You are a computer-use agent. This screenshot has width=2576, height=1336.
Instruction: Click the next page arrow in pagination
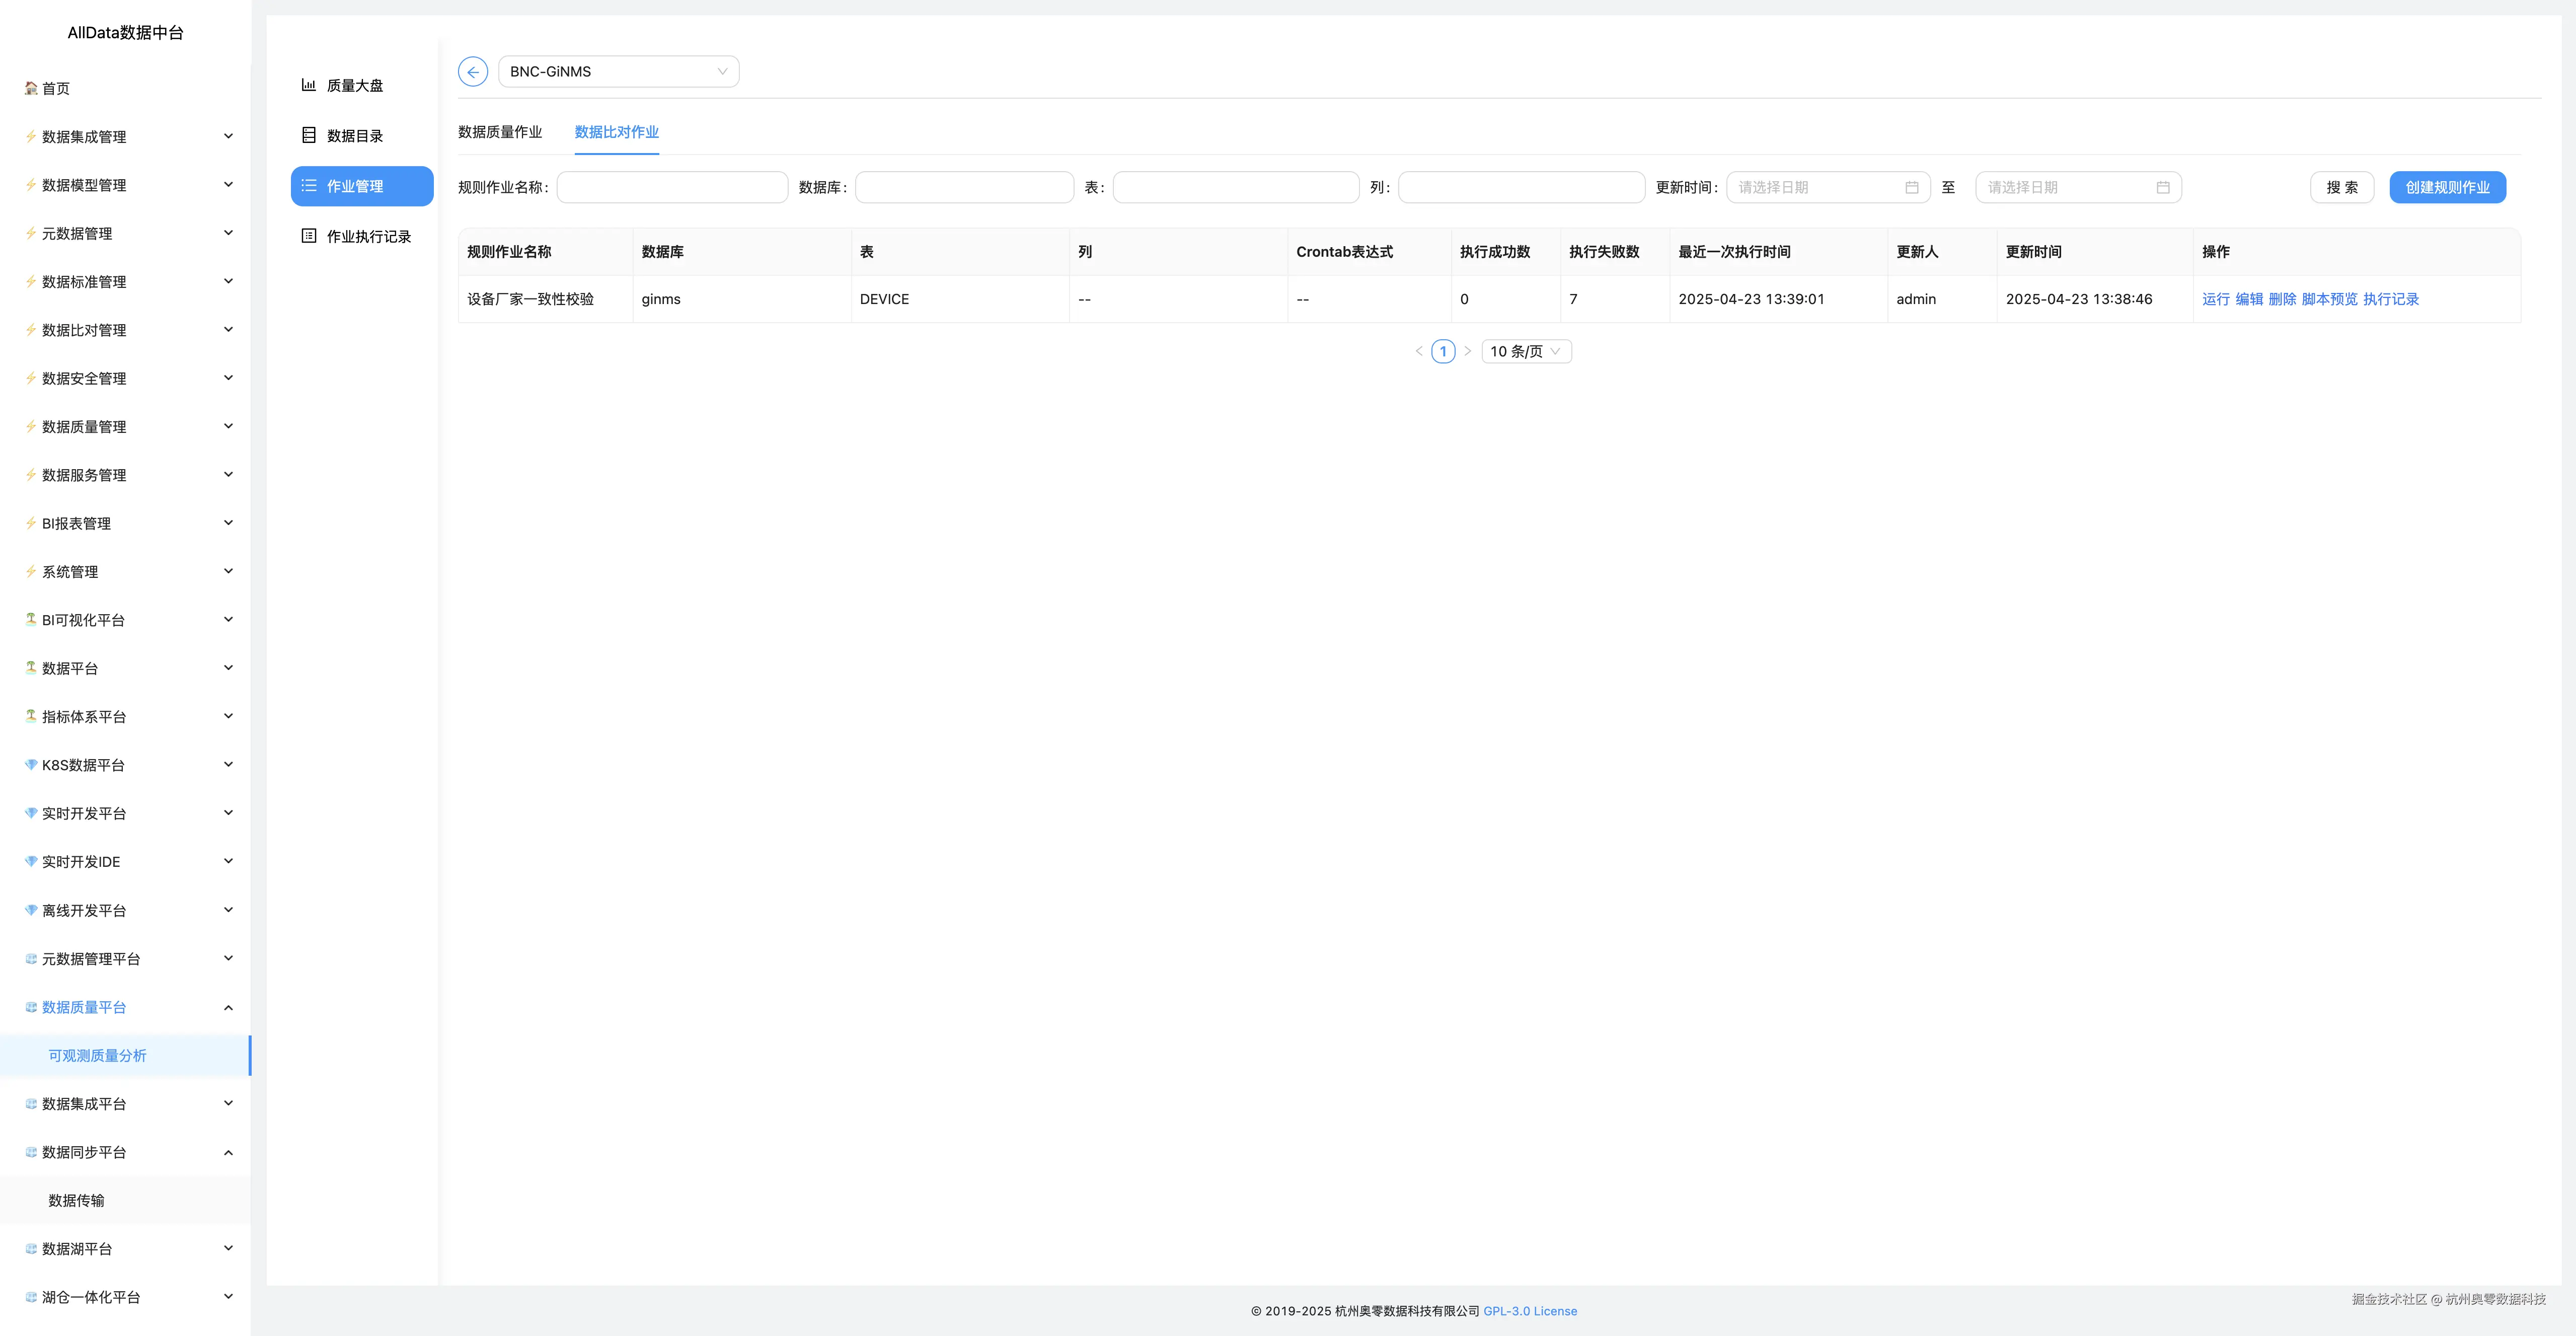tap(1467, 351)
